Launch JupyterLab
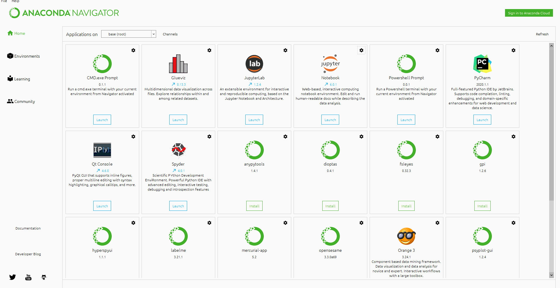The image size is (560, 288). pyautogui.click(x=254, y=120)
